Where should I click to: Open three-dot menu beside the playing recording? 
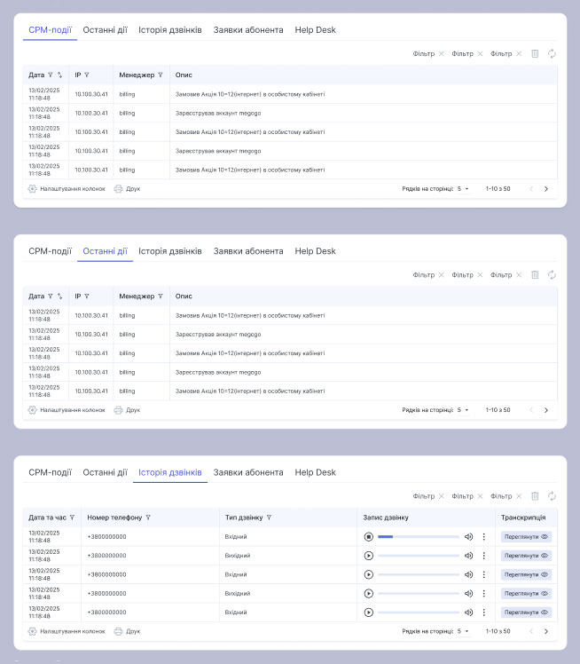[x=483, y=537]
